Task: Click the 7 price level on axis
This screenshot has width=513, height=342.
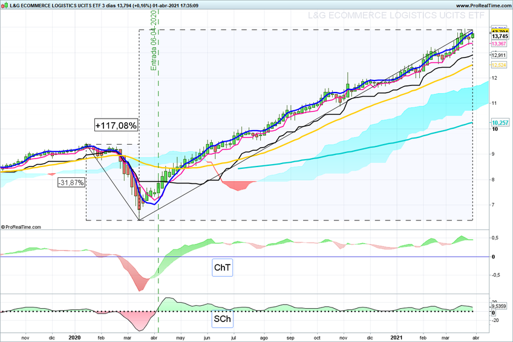Action: point(494,205)
